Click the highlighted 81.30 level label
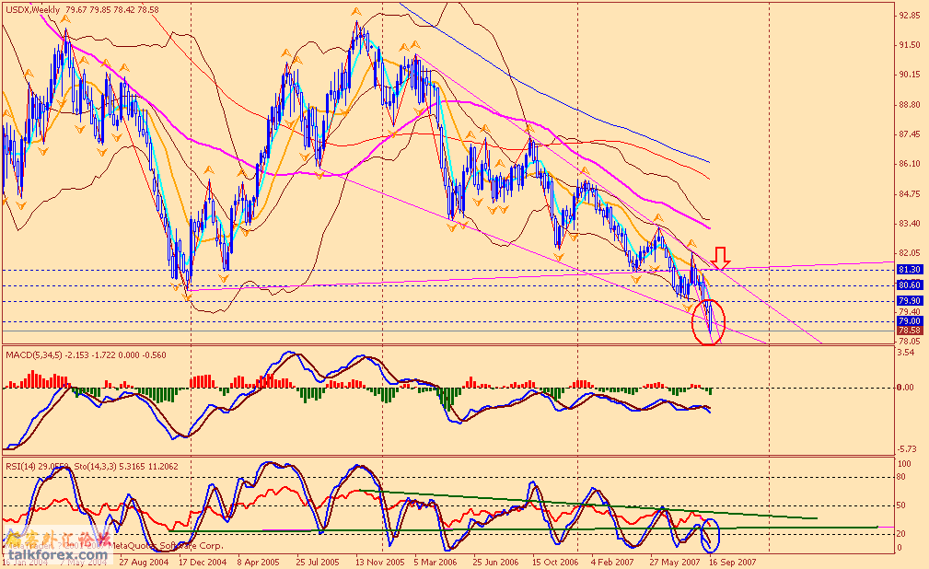The width and height of the screenshot is (929, 569). 910,270
